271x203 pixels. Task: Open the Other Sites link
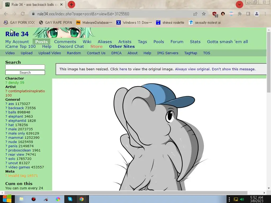122,47
